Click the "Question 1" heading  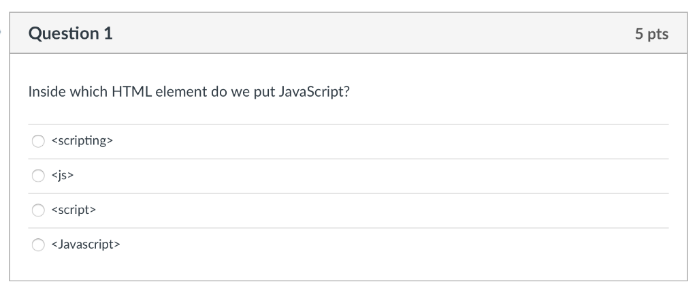[x=71, y=33]
